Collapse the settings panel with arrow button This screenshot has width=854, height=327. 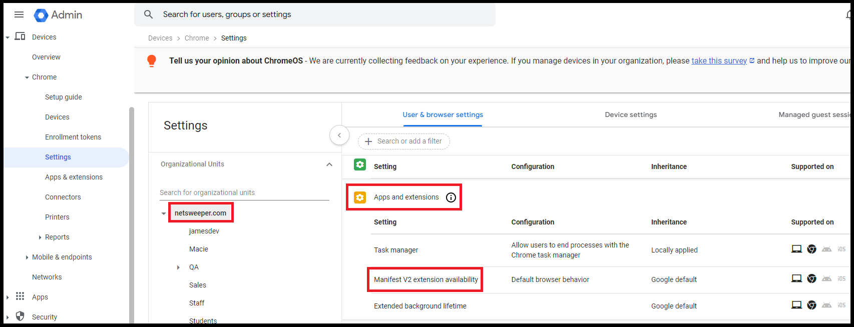point(339,135)
